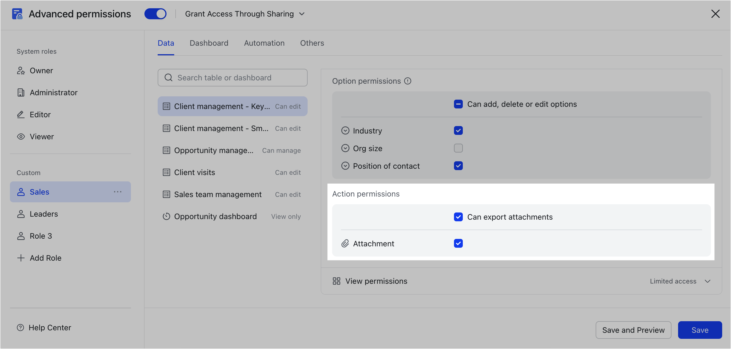Click the Save and Preview button
731x349 pixels.
coord(633,330)
